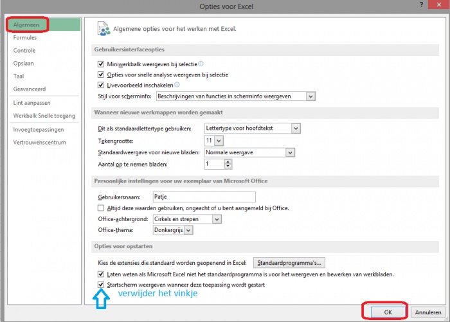450x322 pixels.
Task: Open Opslaan category
Action: click(x=44, y=64)
